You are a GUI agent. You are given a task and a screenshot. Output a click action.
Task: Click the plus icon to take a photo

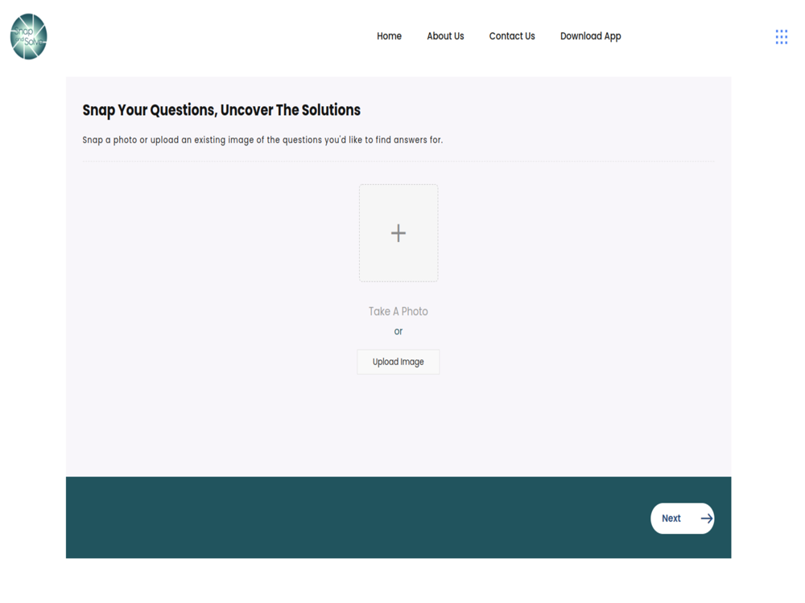[x=398, y=233]
